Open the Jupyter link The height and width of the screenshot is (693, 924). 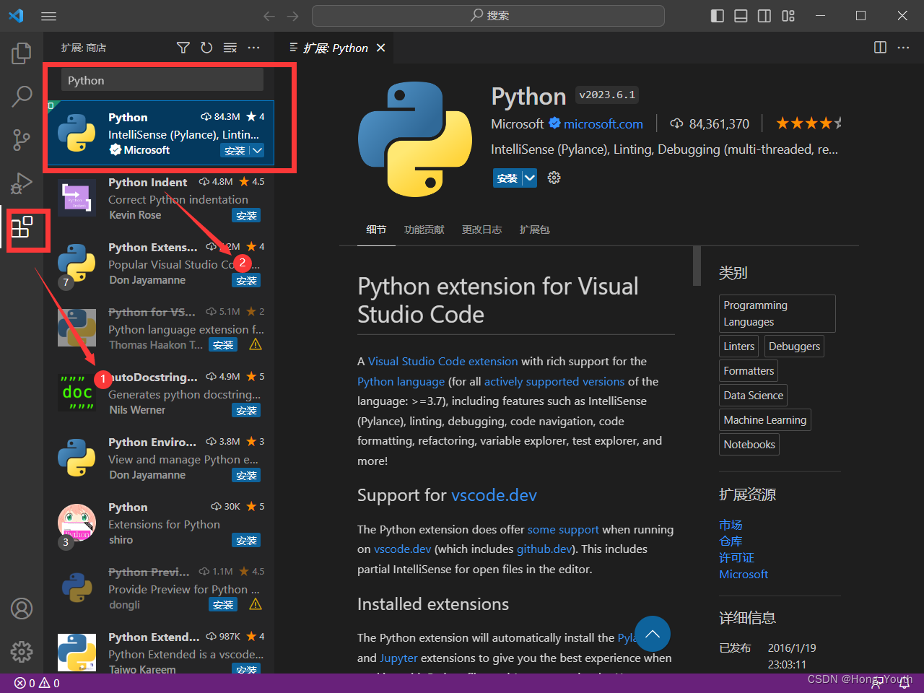click(x=399, y=658)
